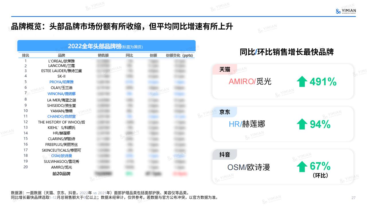Select the FREEPLUS/芙丽芳丝 row
367x206 pixels.
106,144
